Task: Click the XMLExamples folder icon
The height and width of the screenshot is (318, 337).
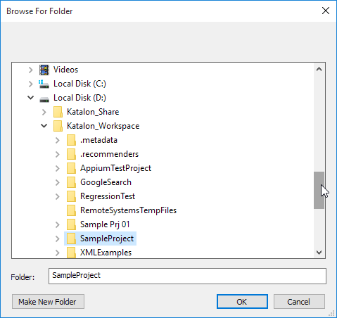Action: click(x=71, y=253)
